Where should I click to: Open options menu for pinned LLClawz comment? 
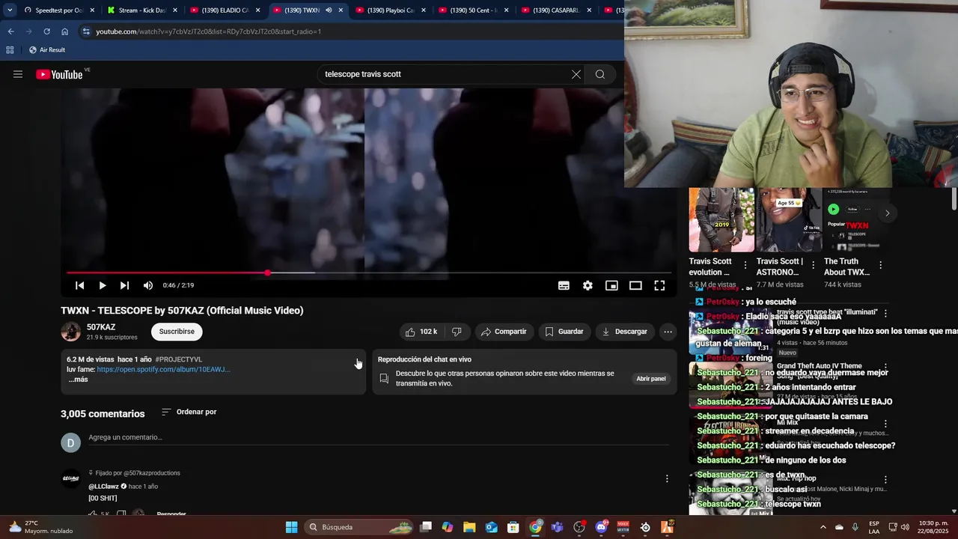point(667,478)
